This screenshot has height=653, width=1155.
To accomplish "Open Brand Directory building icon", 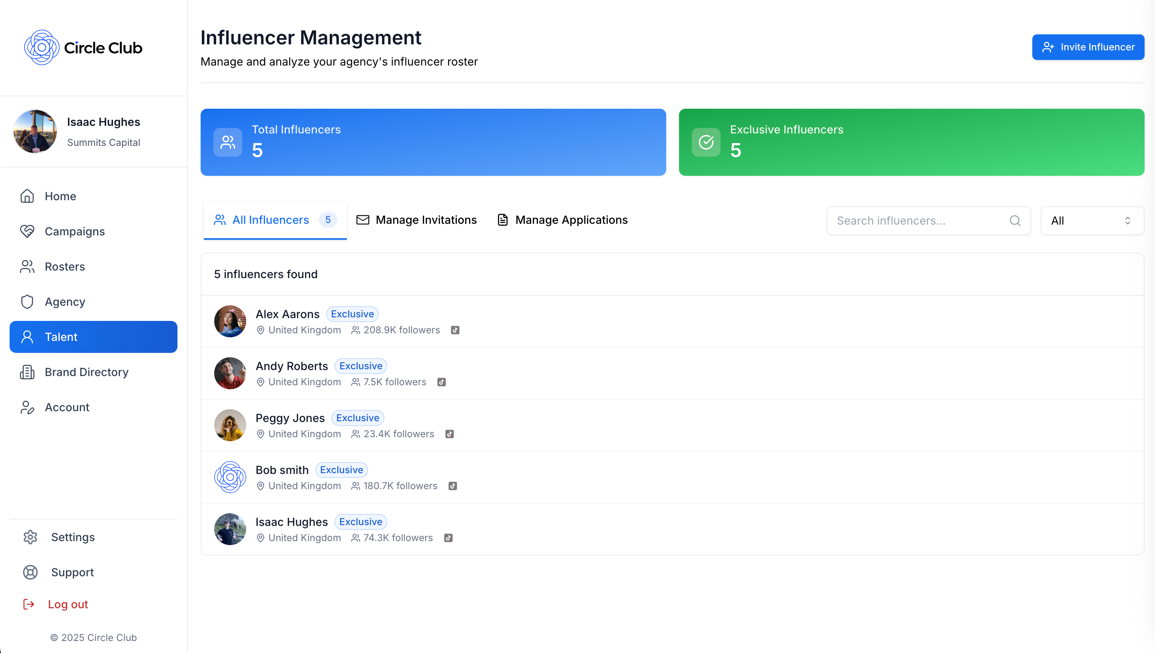I will point(27,372).
